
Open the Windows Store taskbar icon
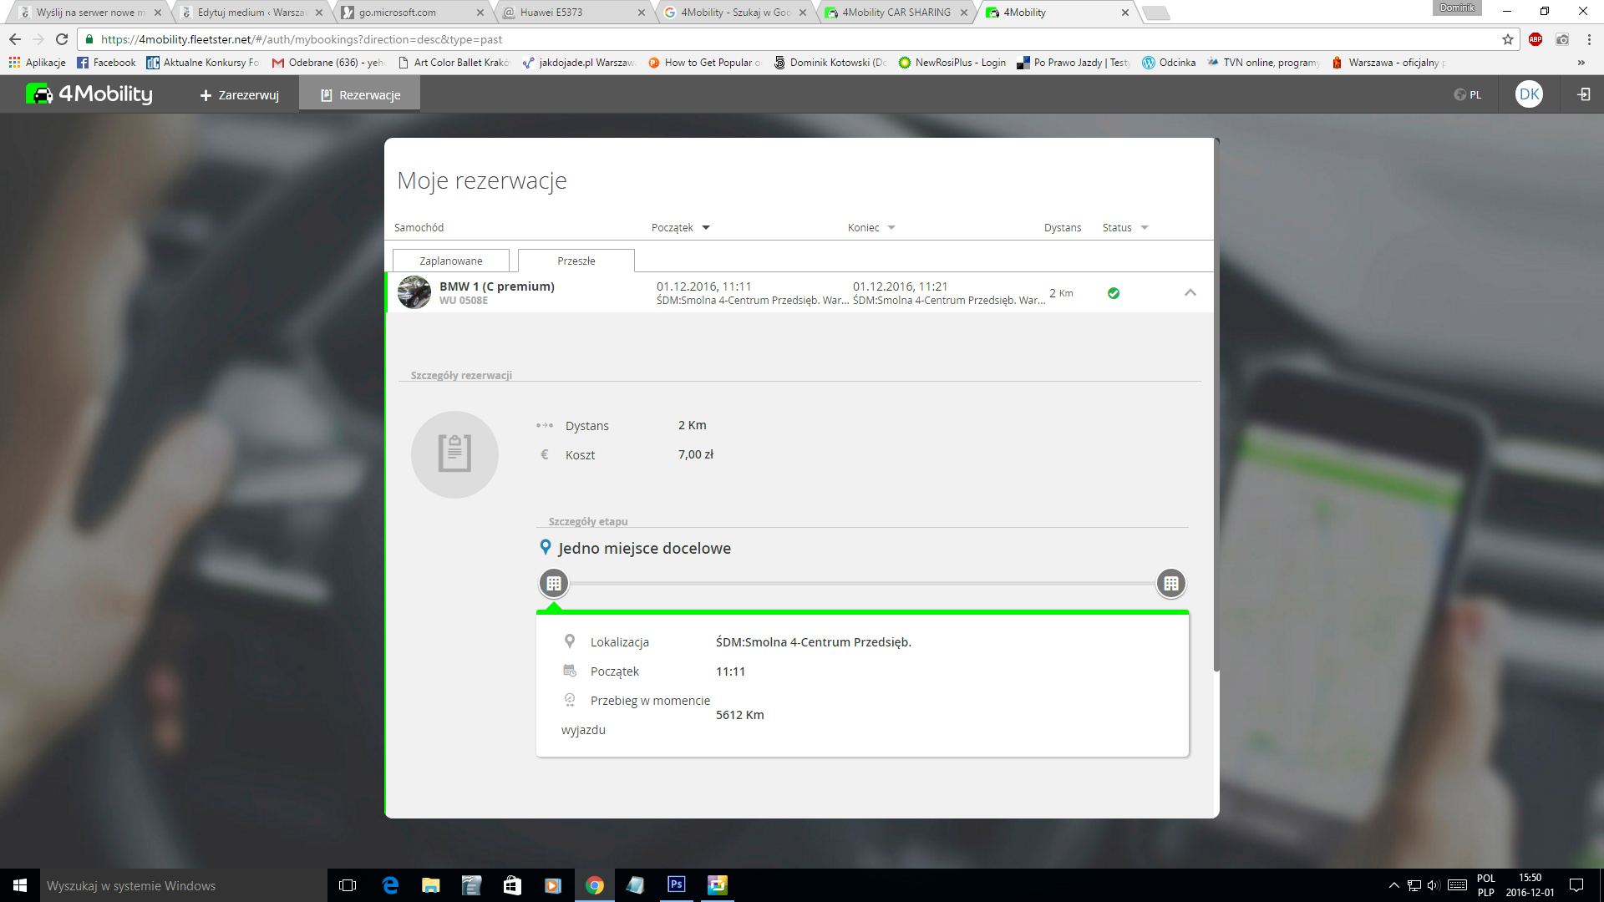tap(512, 885)
